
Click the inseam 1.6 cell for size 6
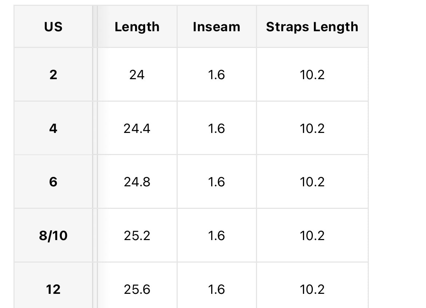pyautogui.click(x=217, y=182)
